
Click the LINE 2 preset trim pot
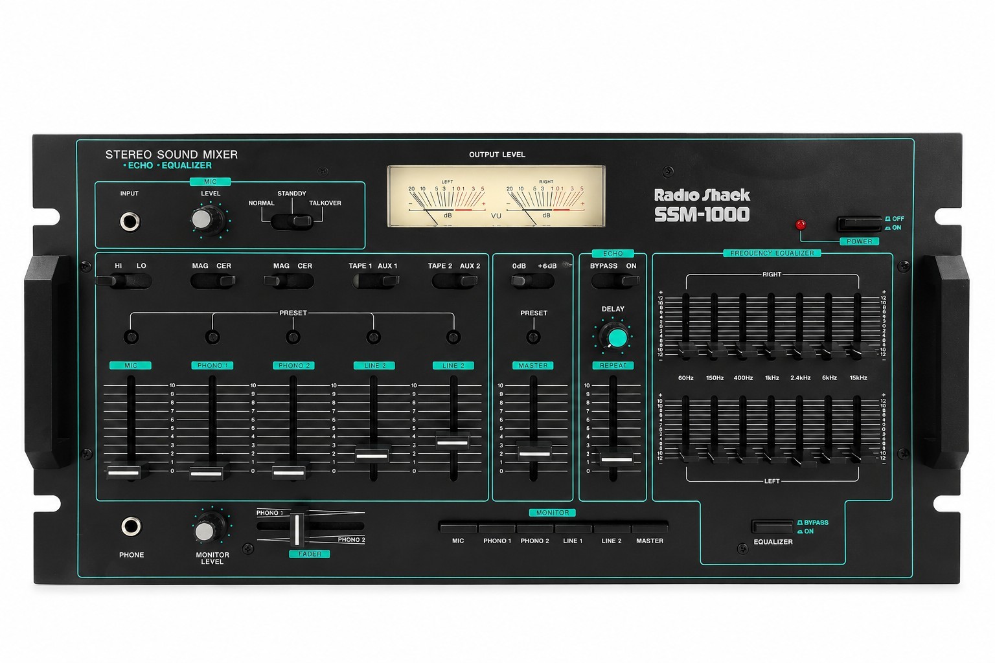click(x=453, y=337)
